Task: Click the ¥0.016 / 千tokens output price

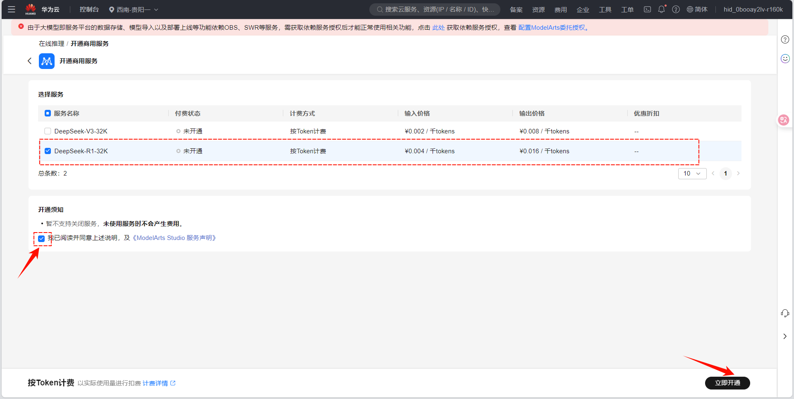Action: point(544,151)
